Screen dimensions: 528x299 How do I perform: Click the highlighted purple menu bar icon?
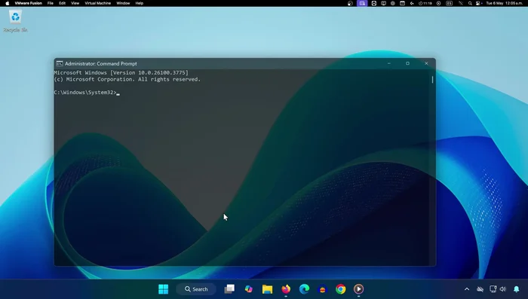pyautogui.click(x=362, y=3)
